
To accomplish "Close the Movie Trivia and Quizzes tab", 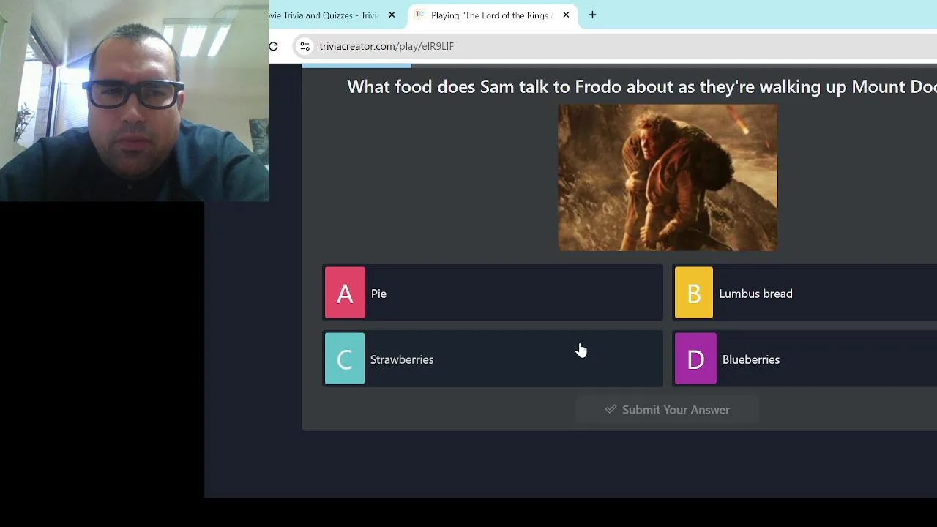I will 392,15.
